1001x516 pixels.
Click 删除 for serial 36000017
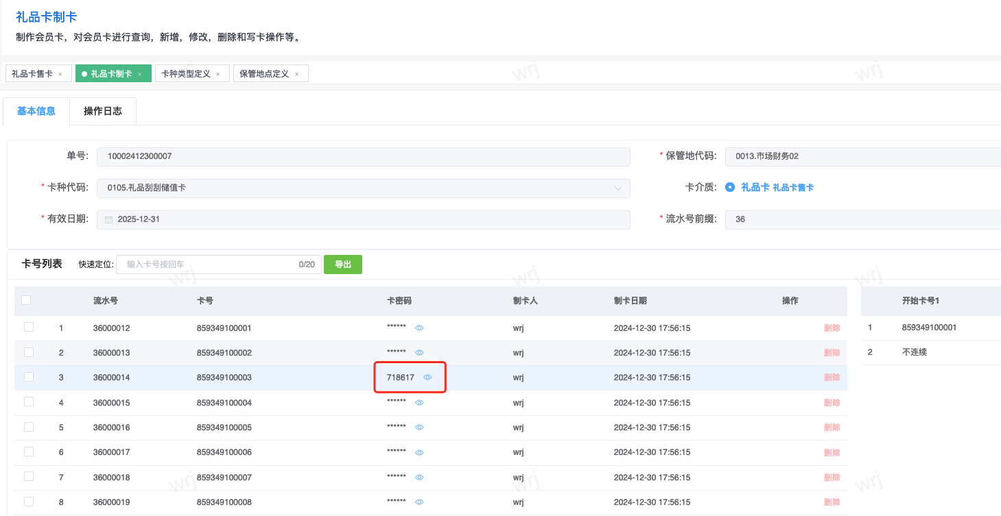coord(832,453)
